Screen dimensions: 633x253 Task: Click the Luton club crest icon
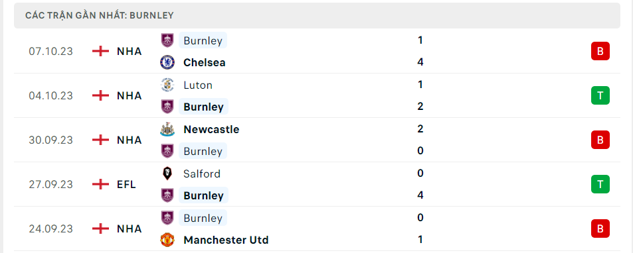167,85
